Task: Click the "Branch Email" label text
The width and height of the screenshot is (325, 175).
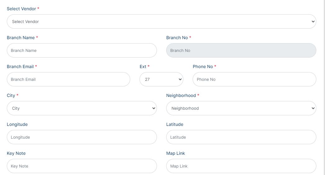Action: 20,67
